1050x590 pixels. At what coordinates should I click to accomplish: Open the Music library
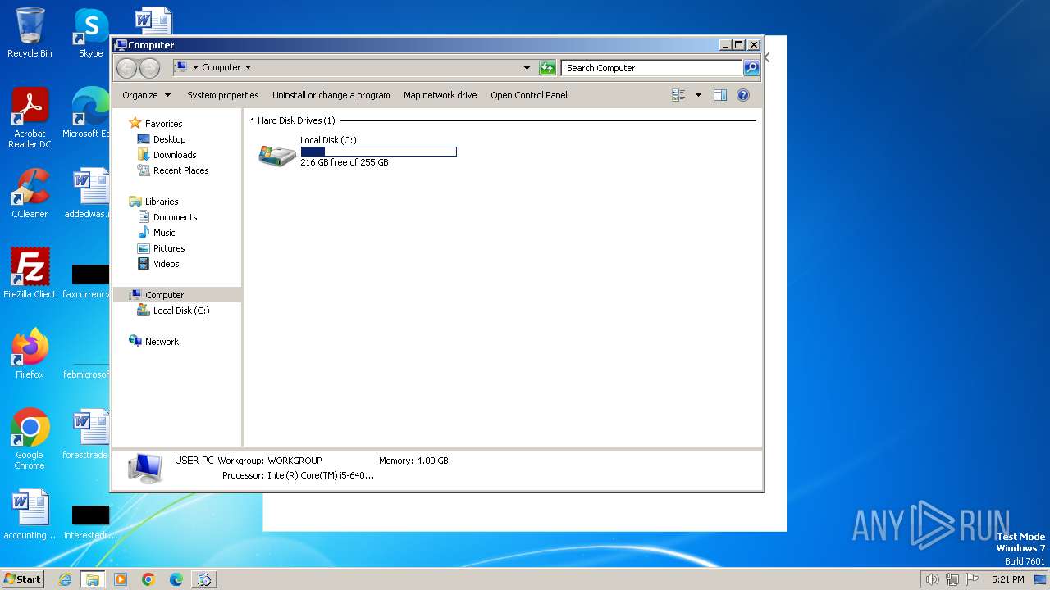164,233
